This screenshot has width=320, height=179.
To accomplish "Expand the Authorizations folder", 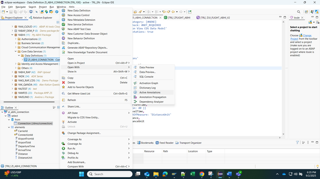I will 15,39.
